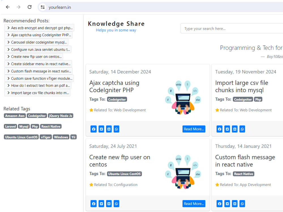The height and width of the screenshot is (212, 283).
Task: Email the Custom flash message post
Action: 235,204
